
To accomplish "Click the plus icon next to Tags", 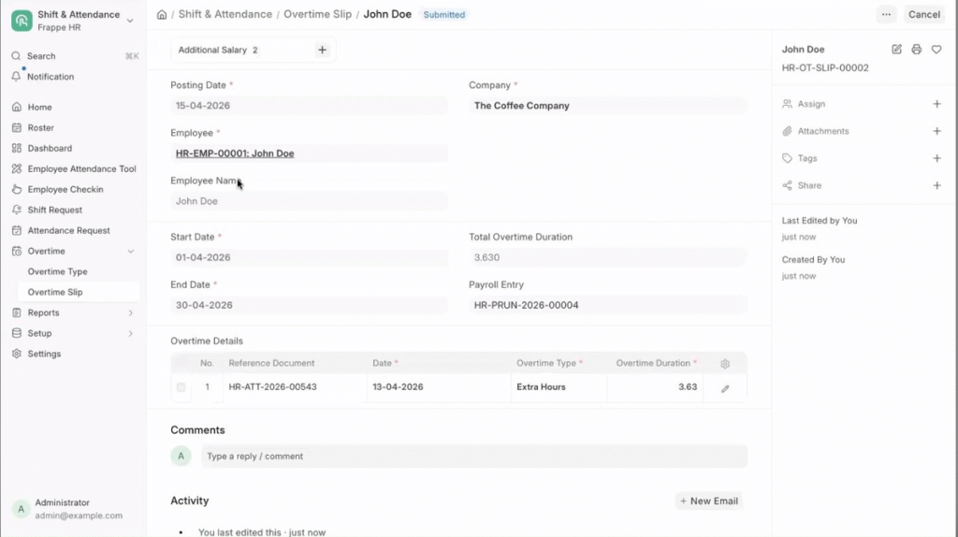I will pos(936,159).
